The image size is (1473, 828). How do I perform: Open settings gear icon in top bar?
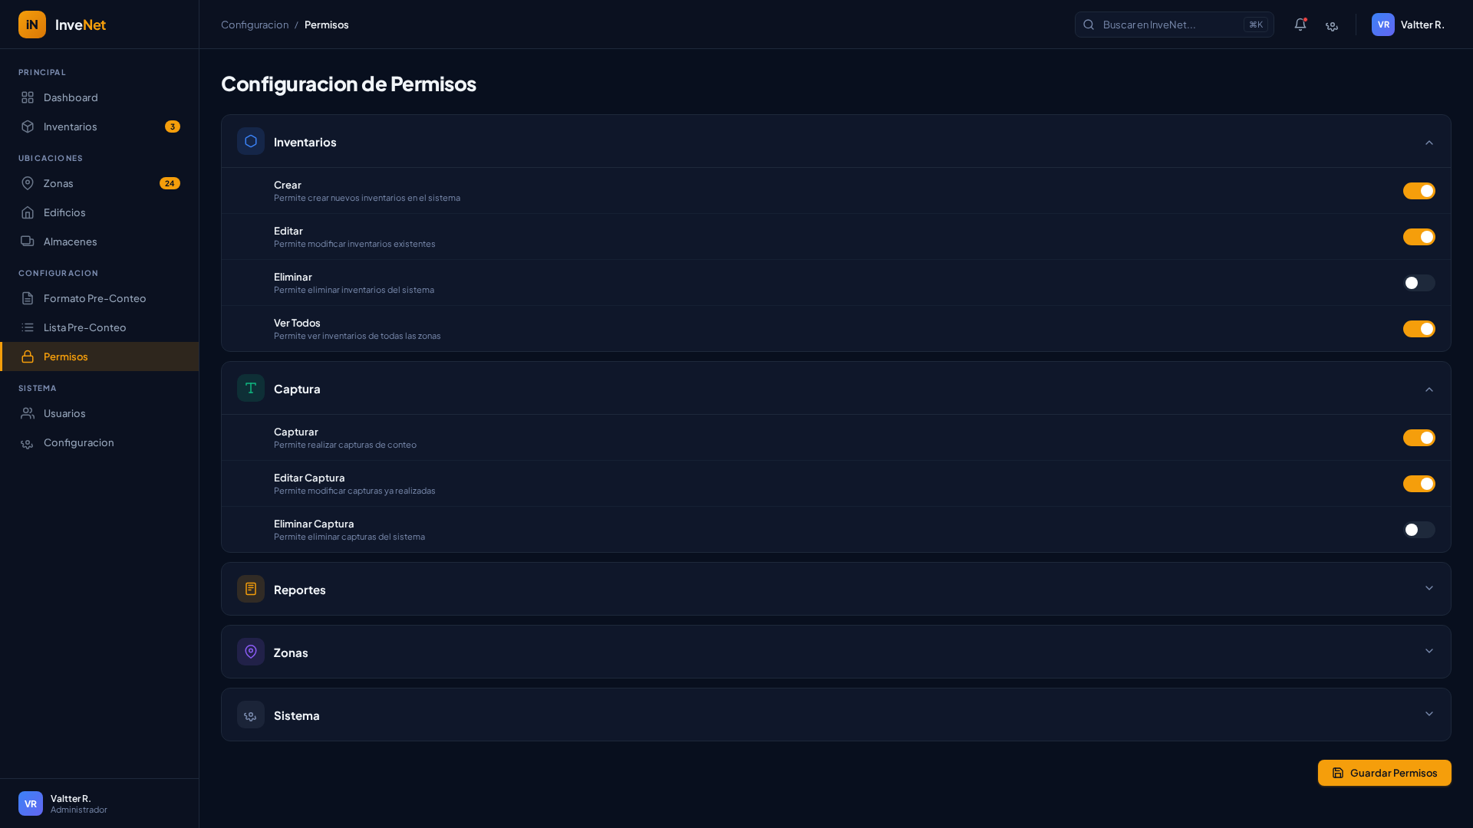1332,25
